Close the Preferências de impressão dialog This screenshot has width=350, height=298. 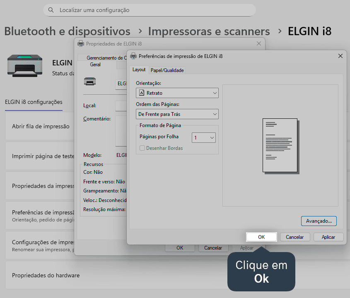[x=340, y=56]
